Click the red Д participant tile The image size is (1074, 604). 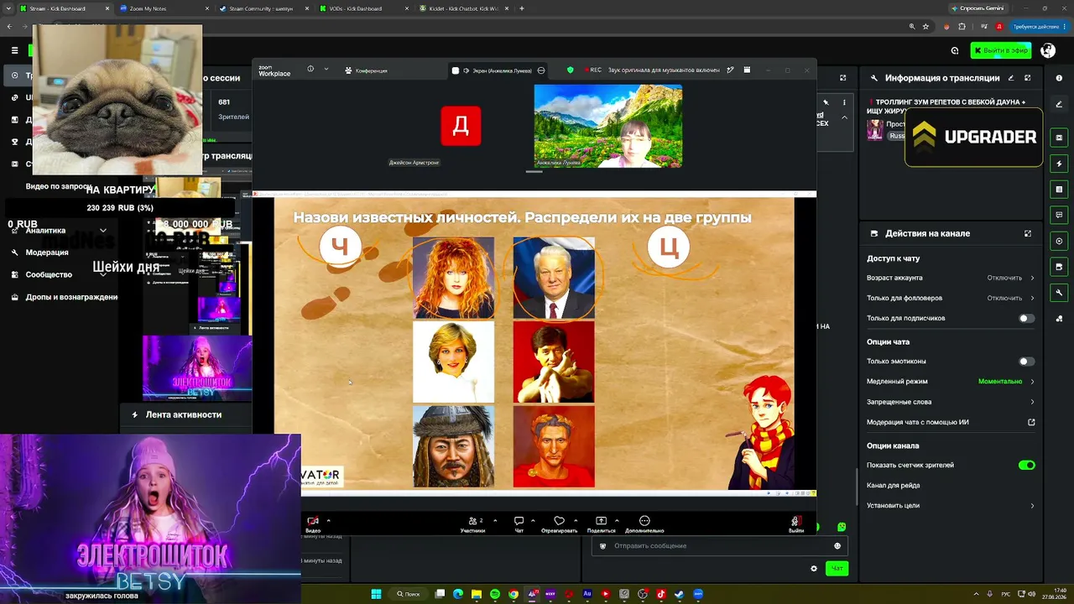coord(461,126)
